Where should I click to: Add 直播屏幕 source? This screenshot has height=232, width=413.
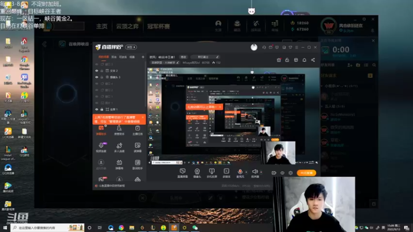pos(182,173)
